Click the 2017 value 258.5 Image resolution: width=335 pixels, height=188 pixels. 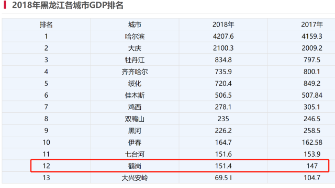tap(312, 131)
